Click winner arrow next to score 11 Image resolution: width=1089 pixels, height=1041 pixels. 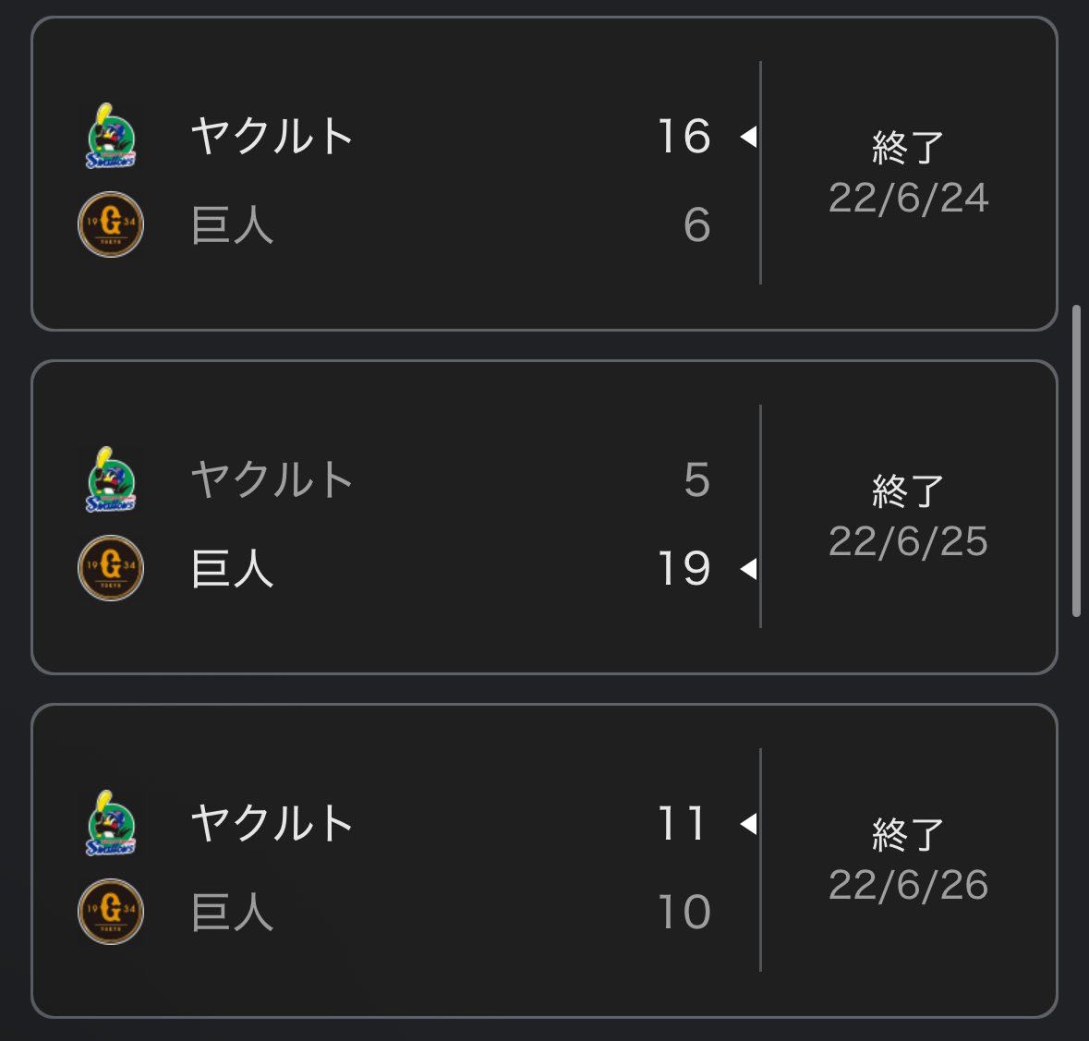(x=748, y=823)
